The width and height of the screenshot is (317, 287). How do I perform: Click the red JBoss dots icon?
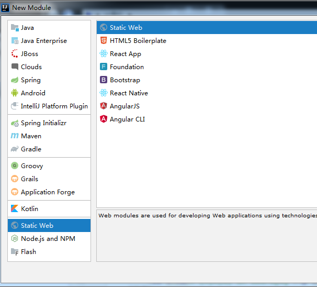15,53
